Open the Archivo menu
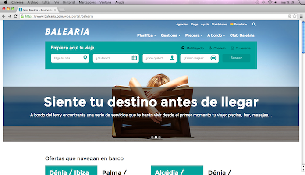Image resolution: width=305 pixels, height=175 pixels. 33,2
